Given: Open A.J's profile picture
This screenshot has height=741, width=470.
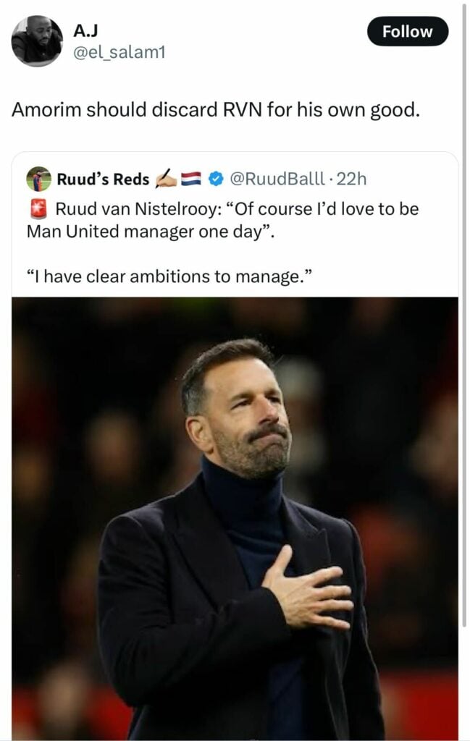Looking at the screenshot, I should point(37,41).
